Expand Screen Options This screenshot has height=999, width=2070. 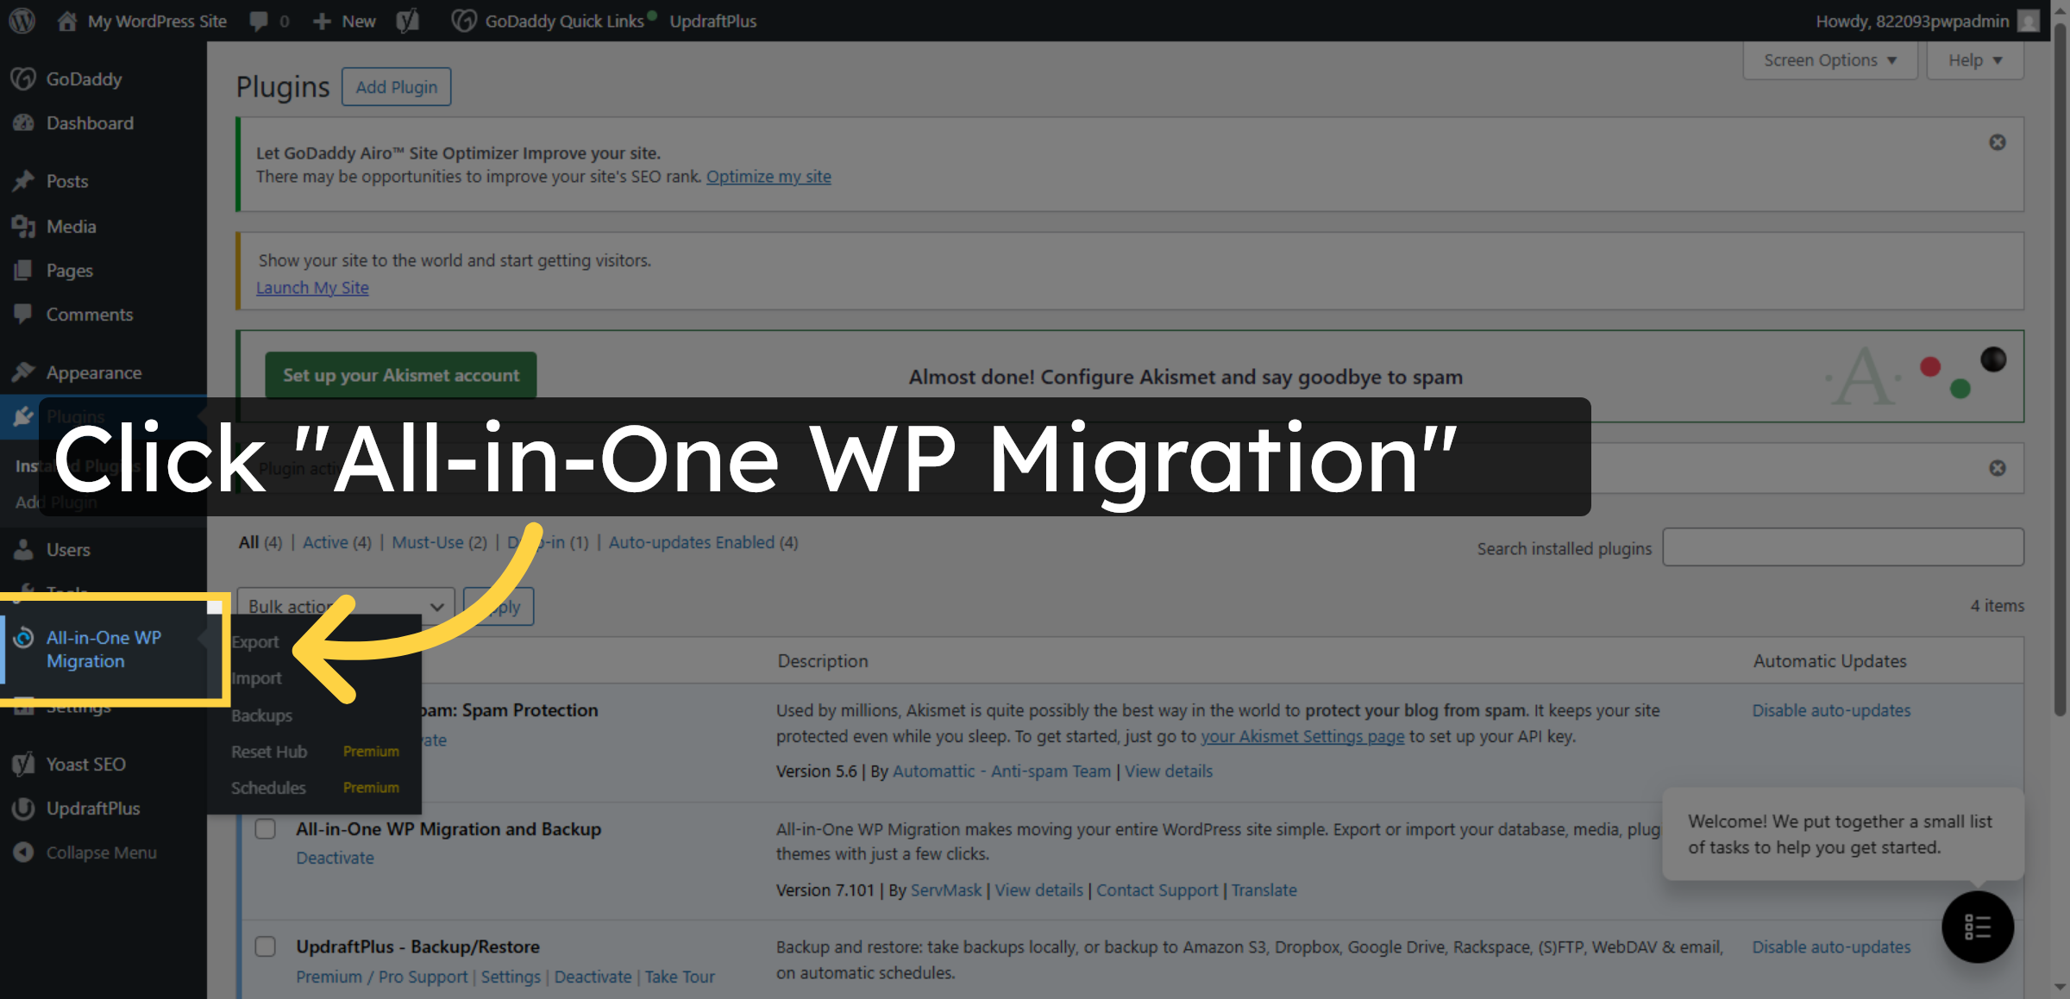(x=1829, y=59)
